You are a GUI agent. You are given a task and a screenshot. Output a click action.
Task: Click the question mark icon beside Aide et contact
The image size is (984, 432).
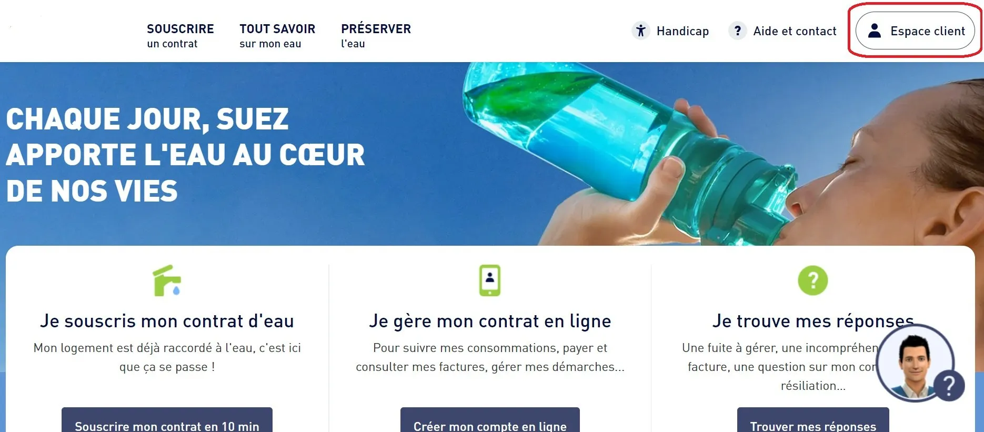[737, 31]
